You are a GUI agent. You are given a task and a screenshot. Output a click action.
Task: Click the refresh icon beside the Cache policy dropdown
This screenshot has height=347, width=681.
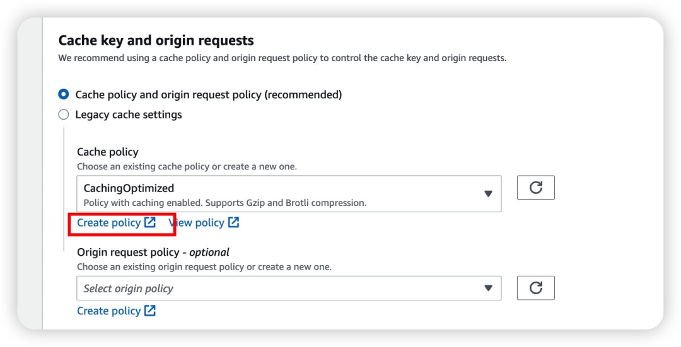point(535,188)
